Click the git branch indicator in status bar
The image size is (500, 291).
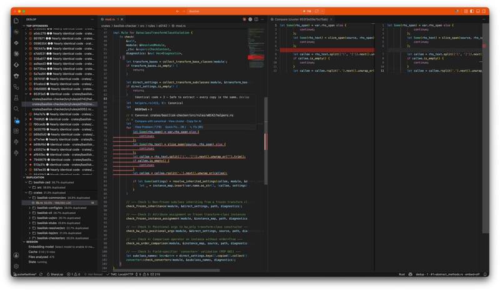coord(25,274)
